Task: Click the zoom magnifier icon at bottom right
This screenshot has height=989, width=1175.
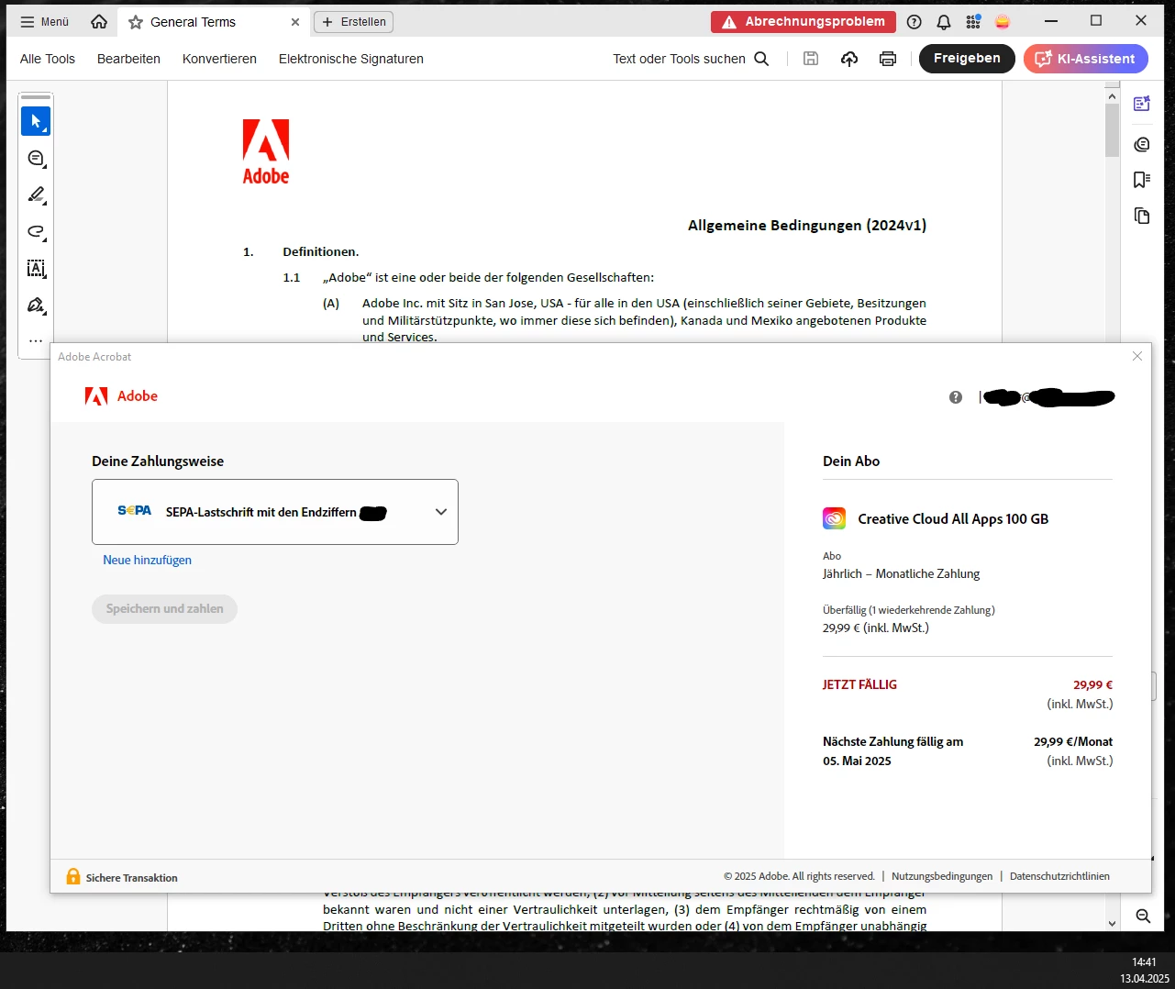Action: coord(1143,916)
